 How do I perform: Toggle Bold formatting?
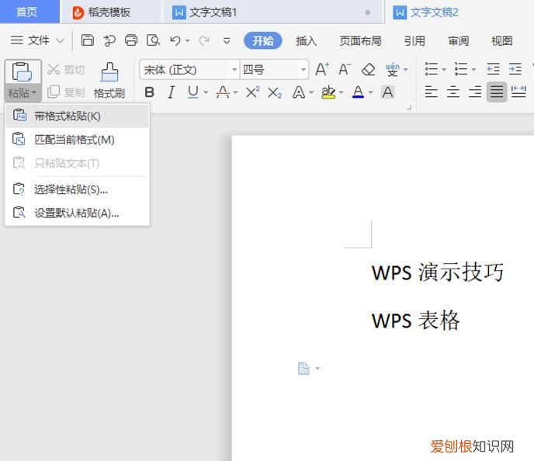149,92
